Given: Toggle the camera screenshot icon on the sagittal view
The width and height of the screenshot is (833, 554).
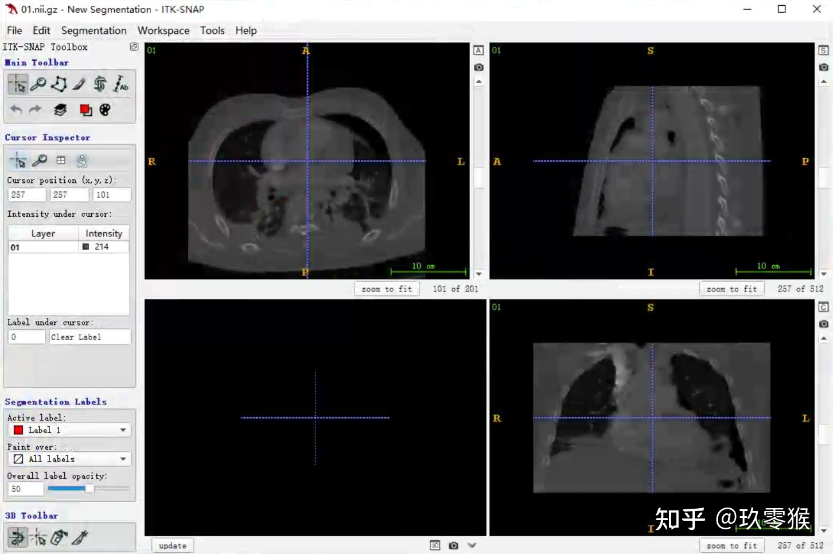Looking at the screenshot, I should (x=823, y=67).
